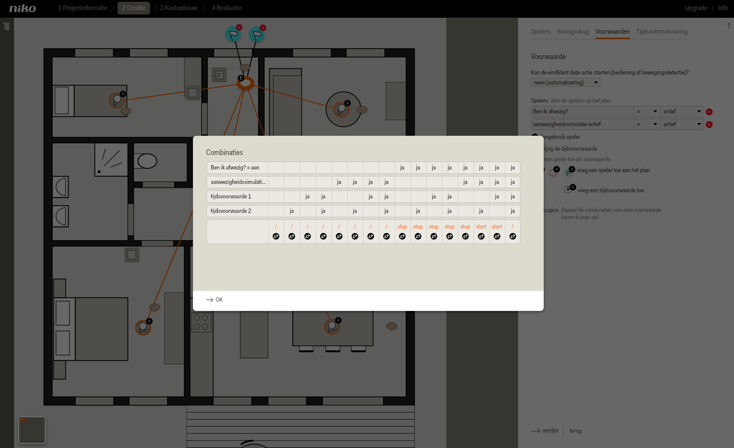Click the orange circle add-player icon
Viewport: 734px width, 448px height.
554,171
